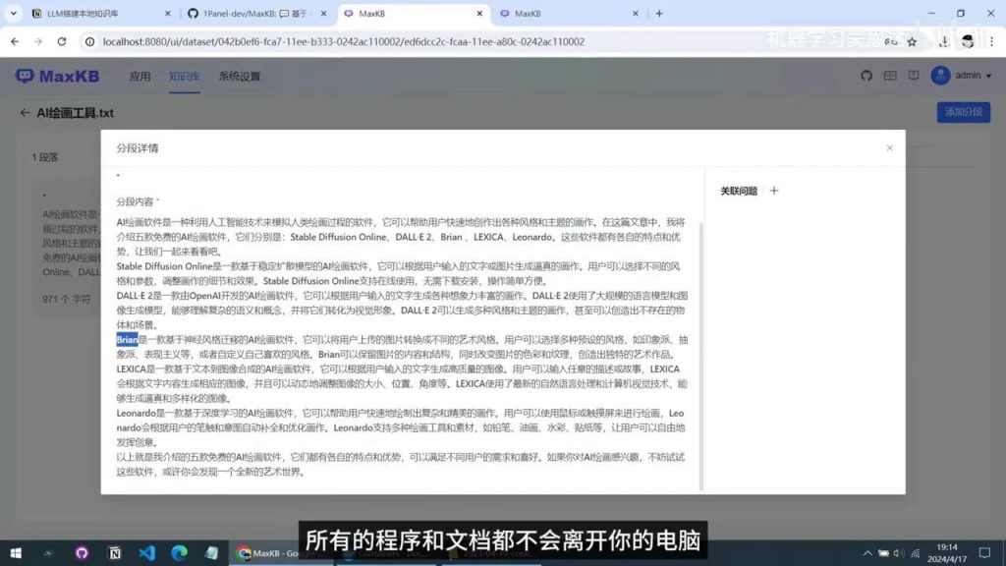Open the GitHub icon in the top bar
The width and height of the screenshot is (1006, 566).
[866, 75]
